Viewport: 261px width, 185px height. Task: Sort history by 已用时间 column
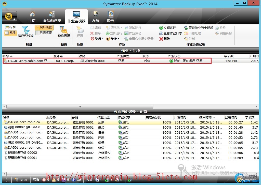234,117
